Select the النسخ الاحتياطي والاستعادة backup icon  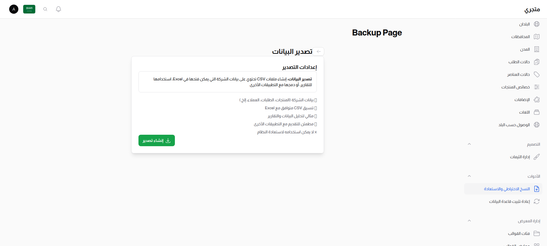pos(537,189)
